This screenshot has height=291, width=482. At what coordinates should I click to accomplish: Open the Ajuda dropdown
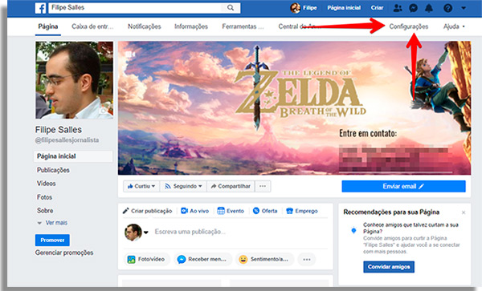454,26
